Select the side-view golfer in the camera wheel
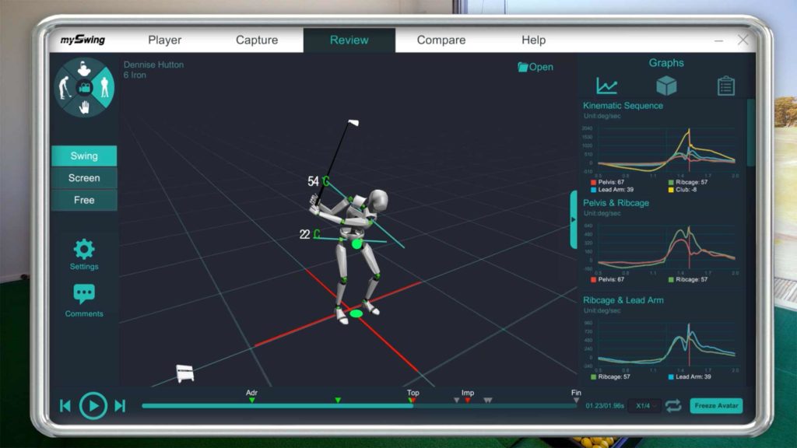 pyautogui.click(x=65, y=88)
